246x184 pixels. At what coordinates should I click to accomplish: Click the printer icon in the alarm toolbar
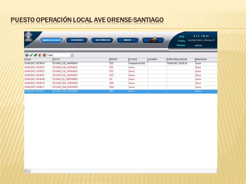(27, 55)
